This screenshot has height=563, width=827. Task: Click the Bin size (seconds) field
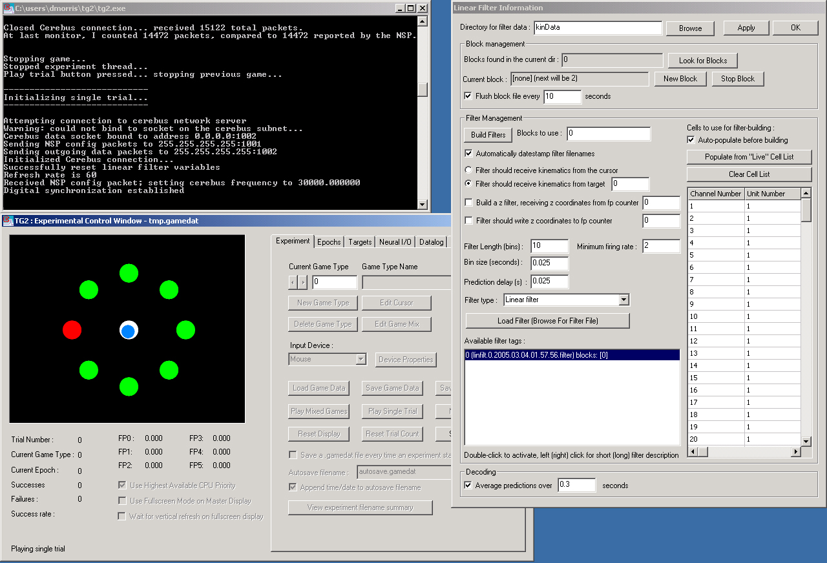coord(549,263)
